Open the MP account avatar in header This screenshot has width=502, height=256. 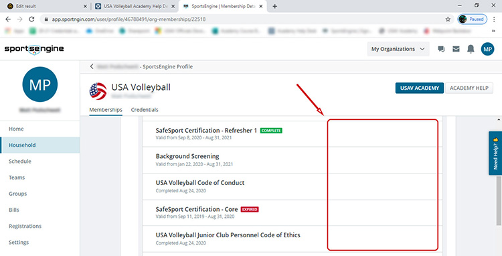click(487, 49)
